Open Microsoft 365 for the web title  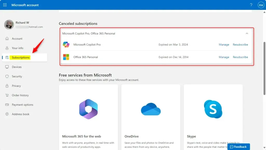pyautogui.click(x=81, y=136)
